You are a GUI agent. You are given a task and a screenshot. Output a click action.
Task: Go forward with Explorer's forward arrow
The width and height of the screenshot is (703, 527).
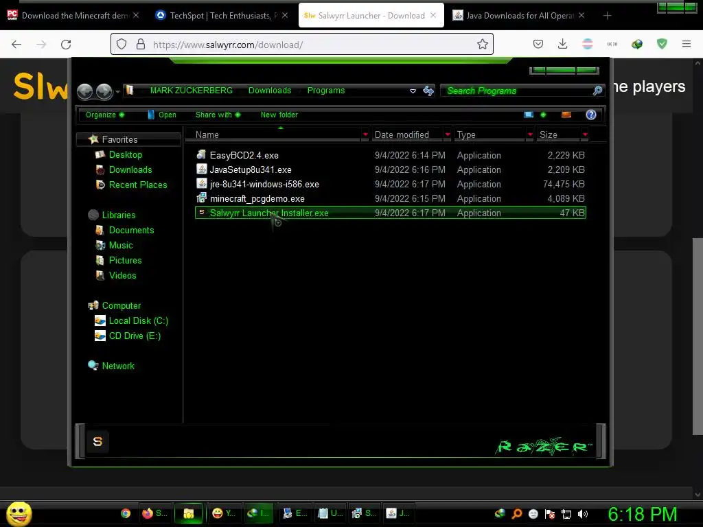tap(104, 91)
